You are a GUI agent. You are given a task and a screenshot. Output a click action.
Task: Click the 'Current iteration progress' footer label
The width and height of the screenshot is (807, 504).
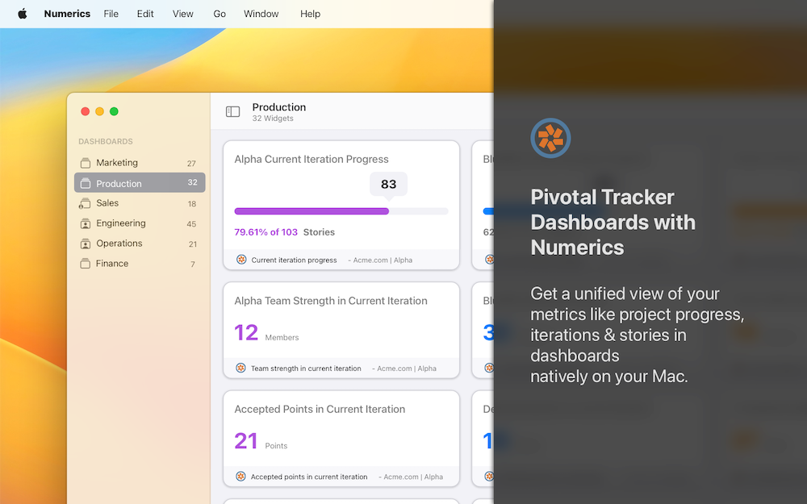[x=294, y=260]
